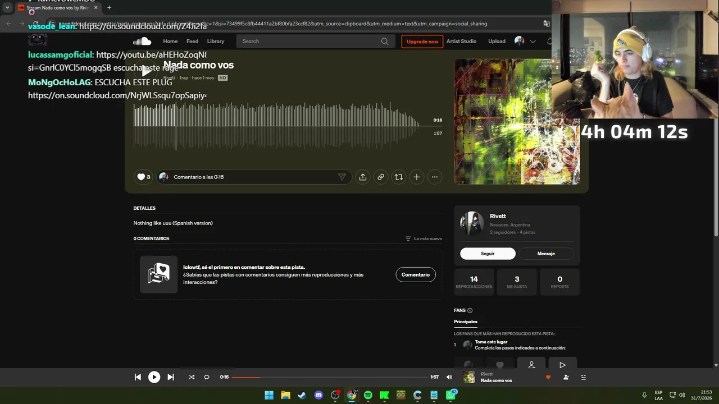719x404 pixels.
Task: Toggle repeat in the player bar
Action: click(207, 377)
